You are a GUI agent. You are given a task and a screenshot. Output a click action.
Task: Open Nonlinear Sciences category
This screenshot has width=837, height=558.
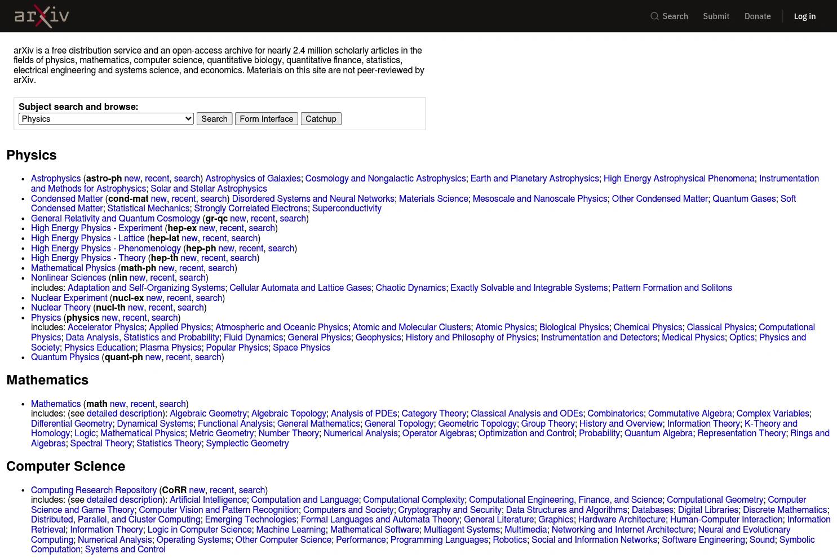click(69, 278)
